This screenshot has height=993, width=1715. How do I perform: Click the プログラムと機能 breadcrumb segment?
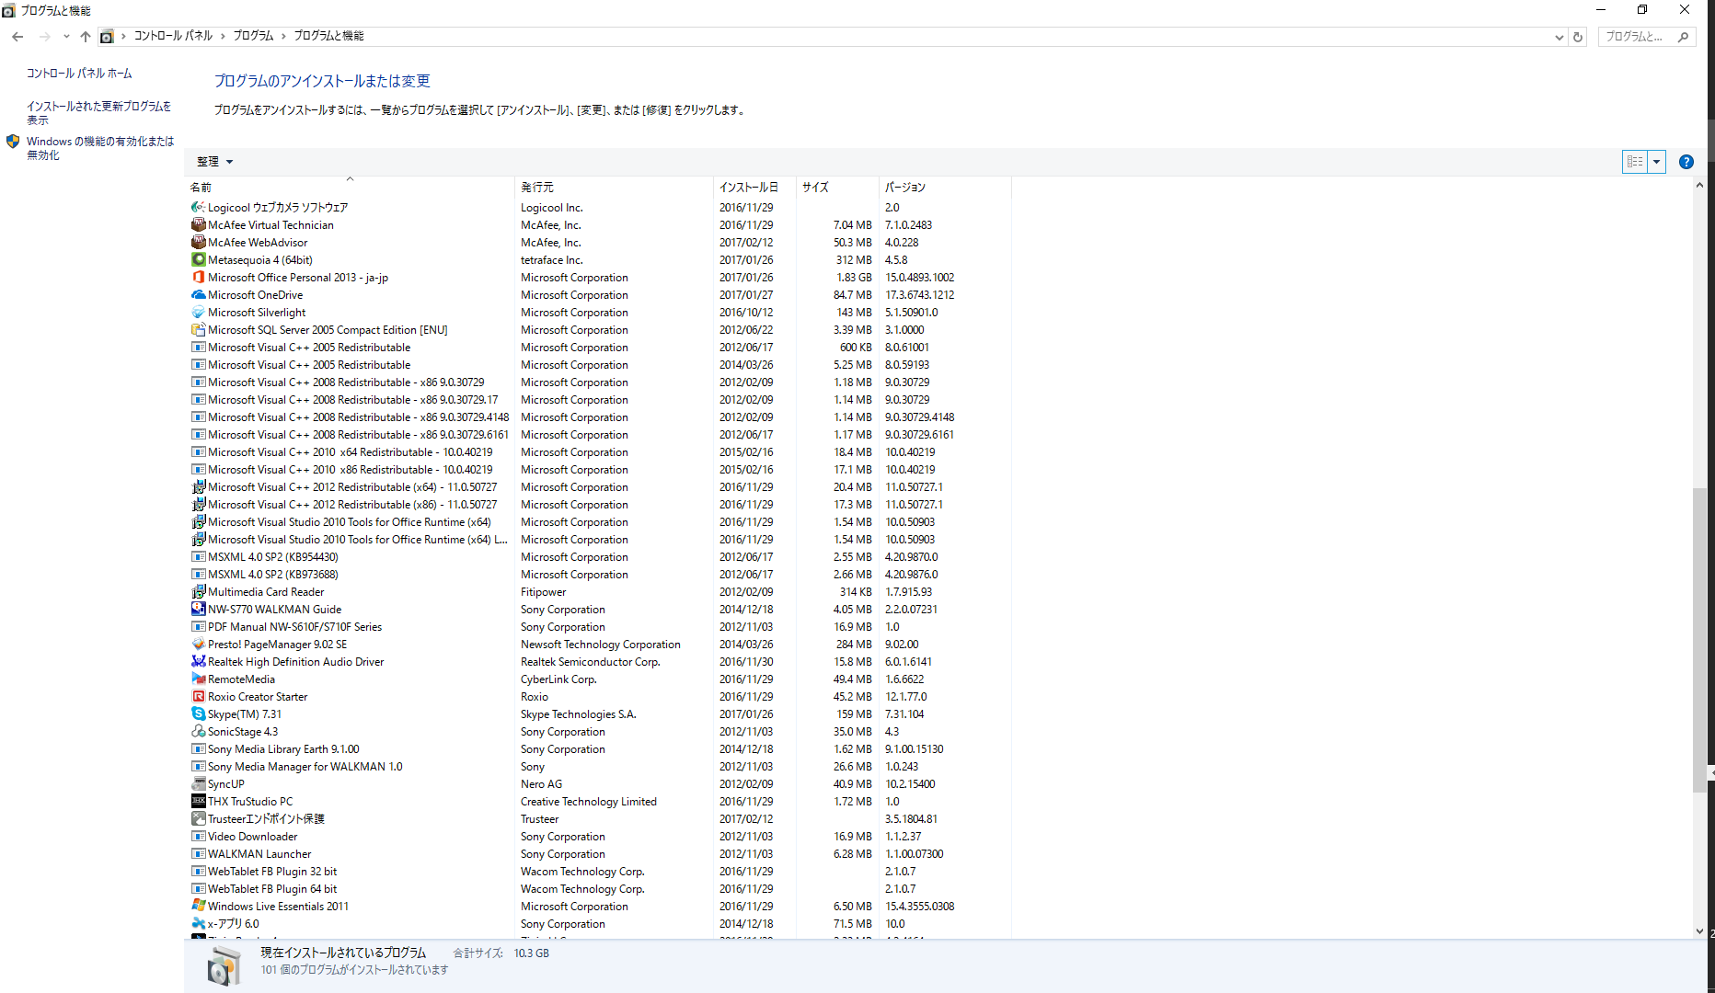pos(328,36)
